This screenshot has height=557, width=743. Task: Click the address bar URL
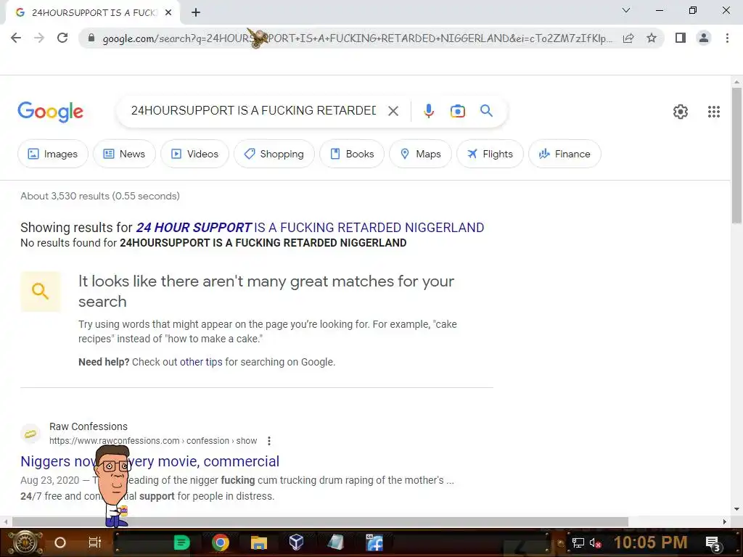tap(357, 38)
